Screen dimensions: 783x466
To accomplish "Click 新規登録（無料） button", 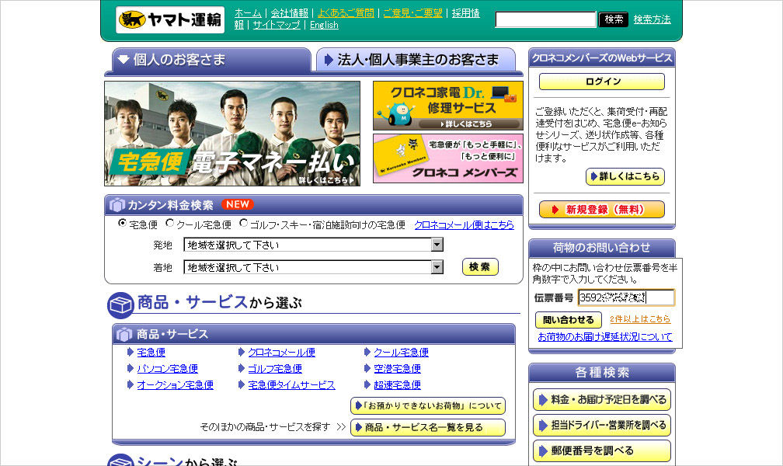I will pos(602,209).
